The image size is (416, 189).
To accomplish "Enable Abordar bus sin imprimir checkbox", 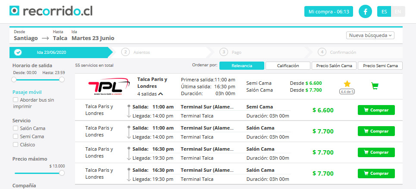I will click(16, 100).
